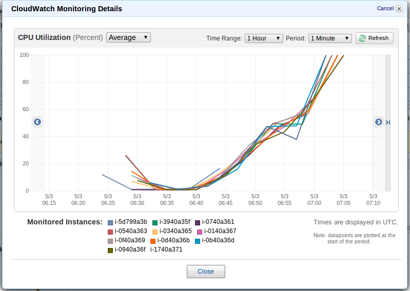Click the red swatch for i-0540a363

[x=110, y=232]
